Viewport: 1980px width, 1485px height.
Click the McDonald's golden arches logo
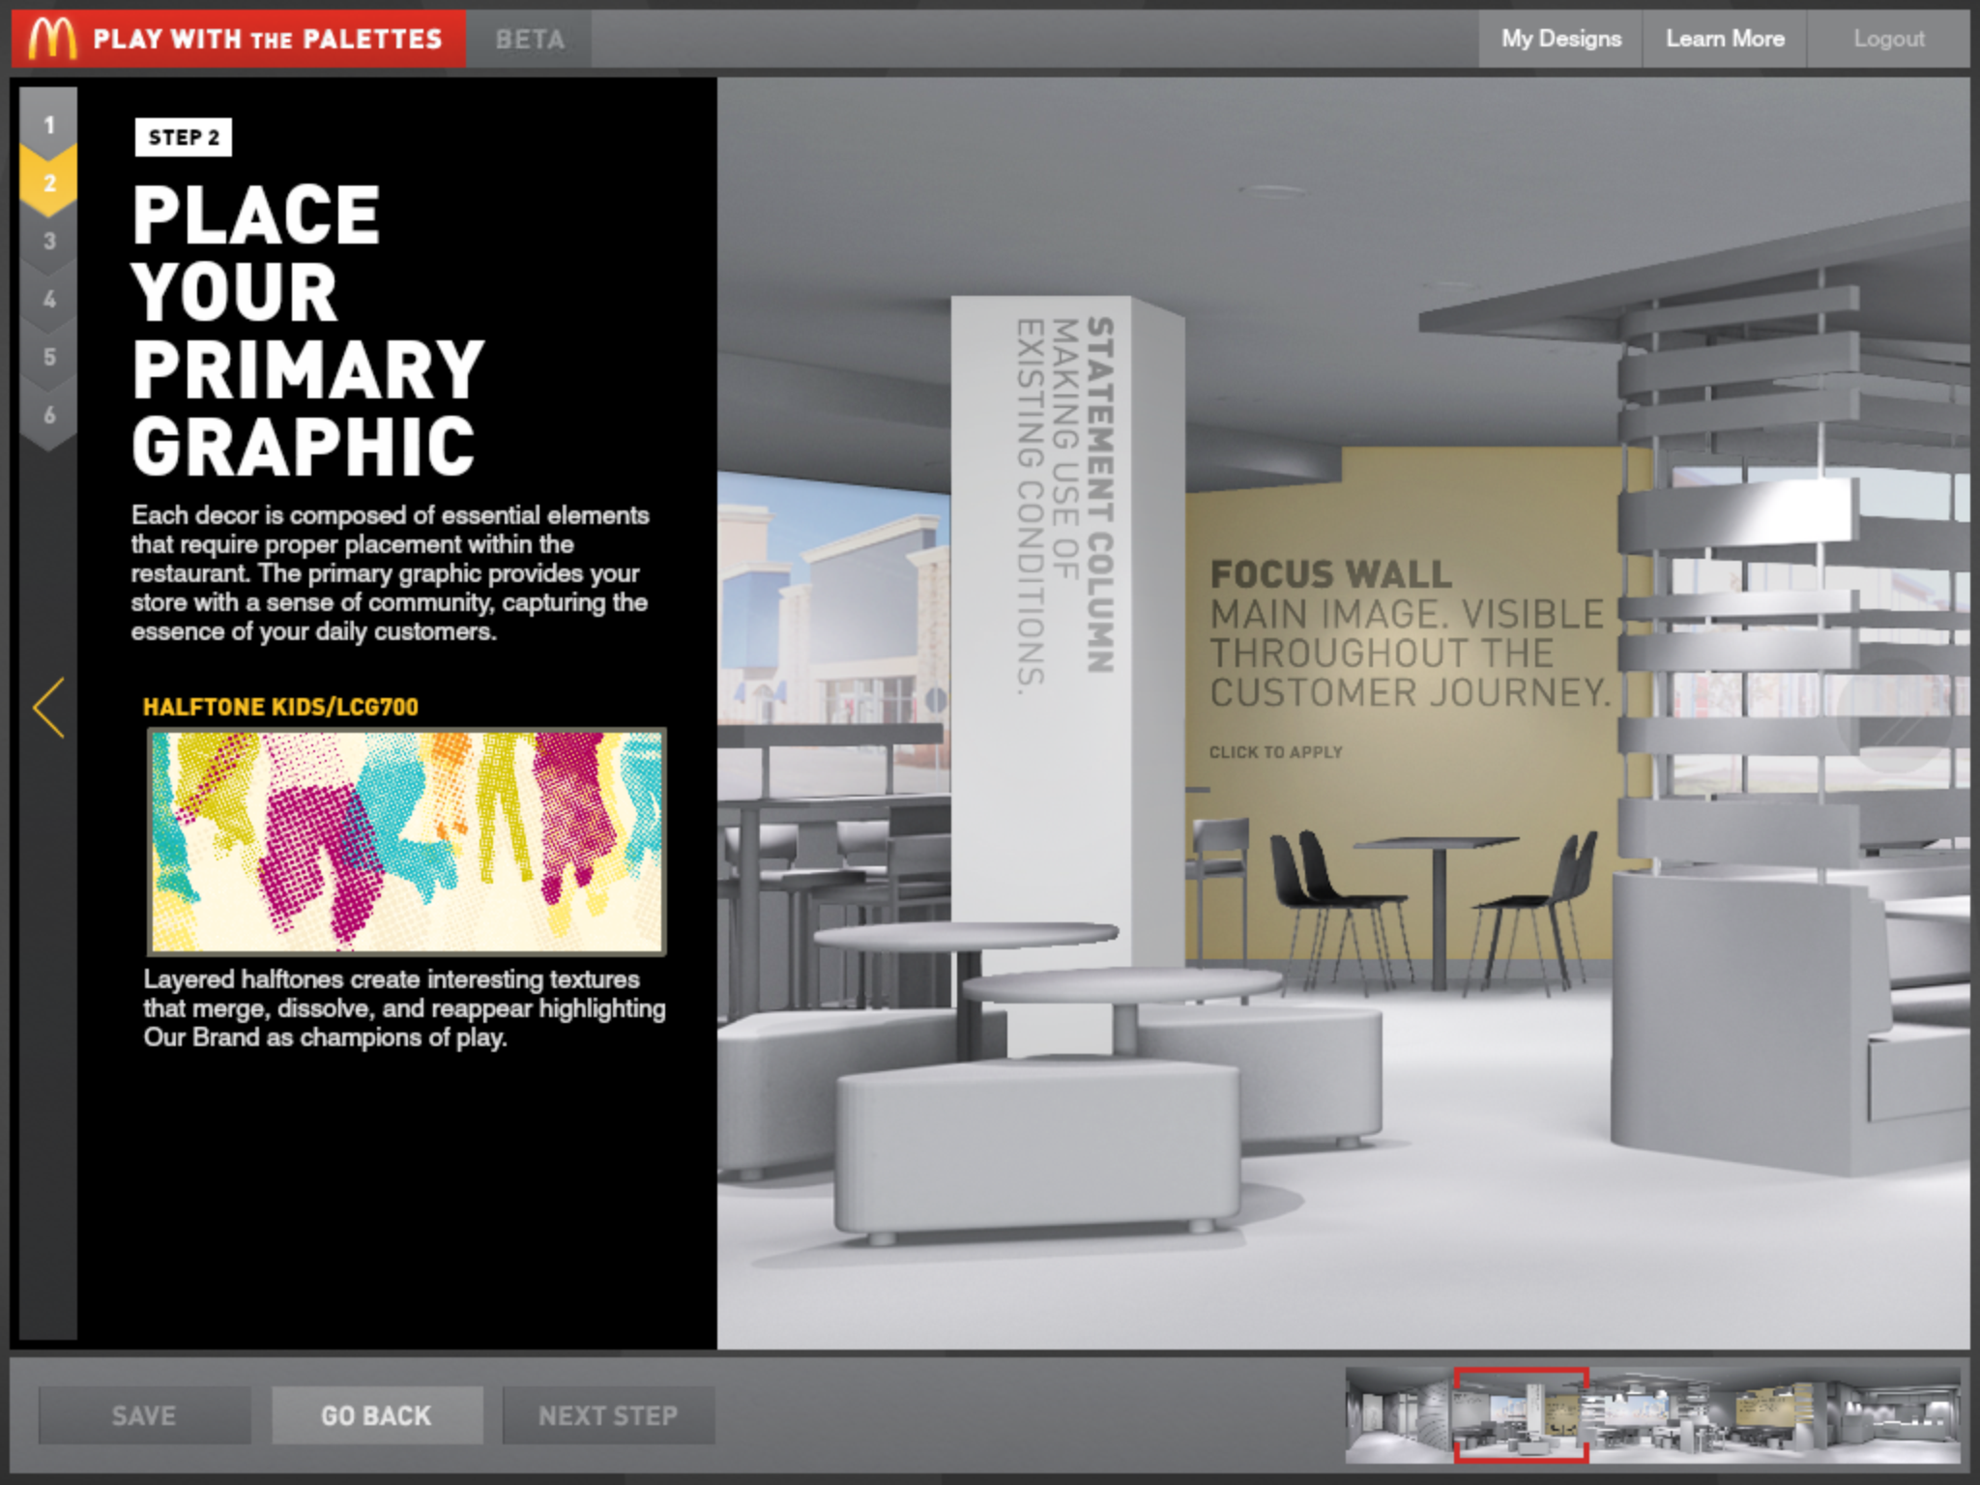click(52, 39)
